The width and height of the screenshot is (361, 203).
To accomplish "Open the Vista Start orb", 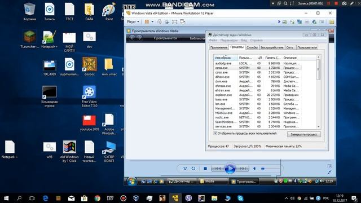I will (x=131, y=182).
